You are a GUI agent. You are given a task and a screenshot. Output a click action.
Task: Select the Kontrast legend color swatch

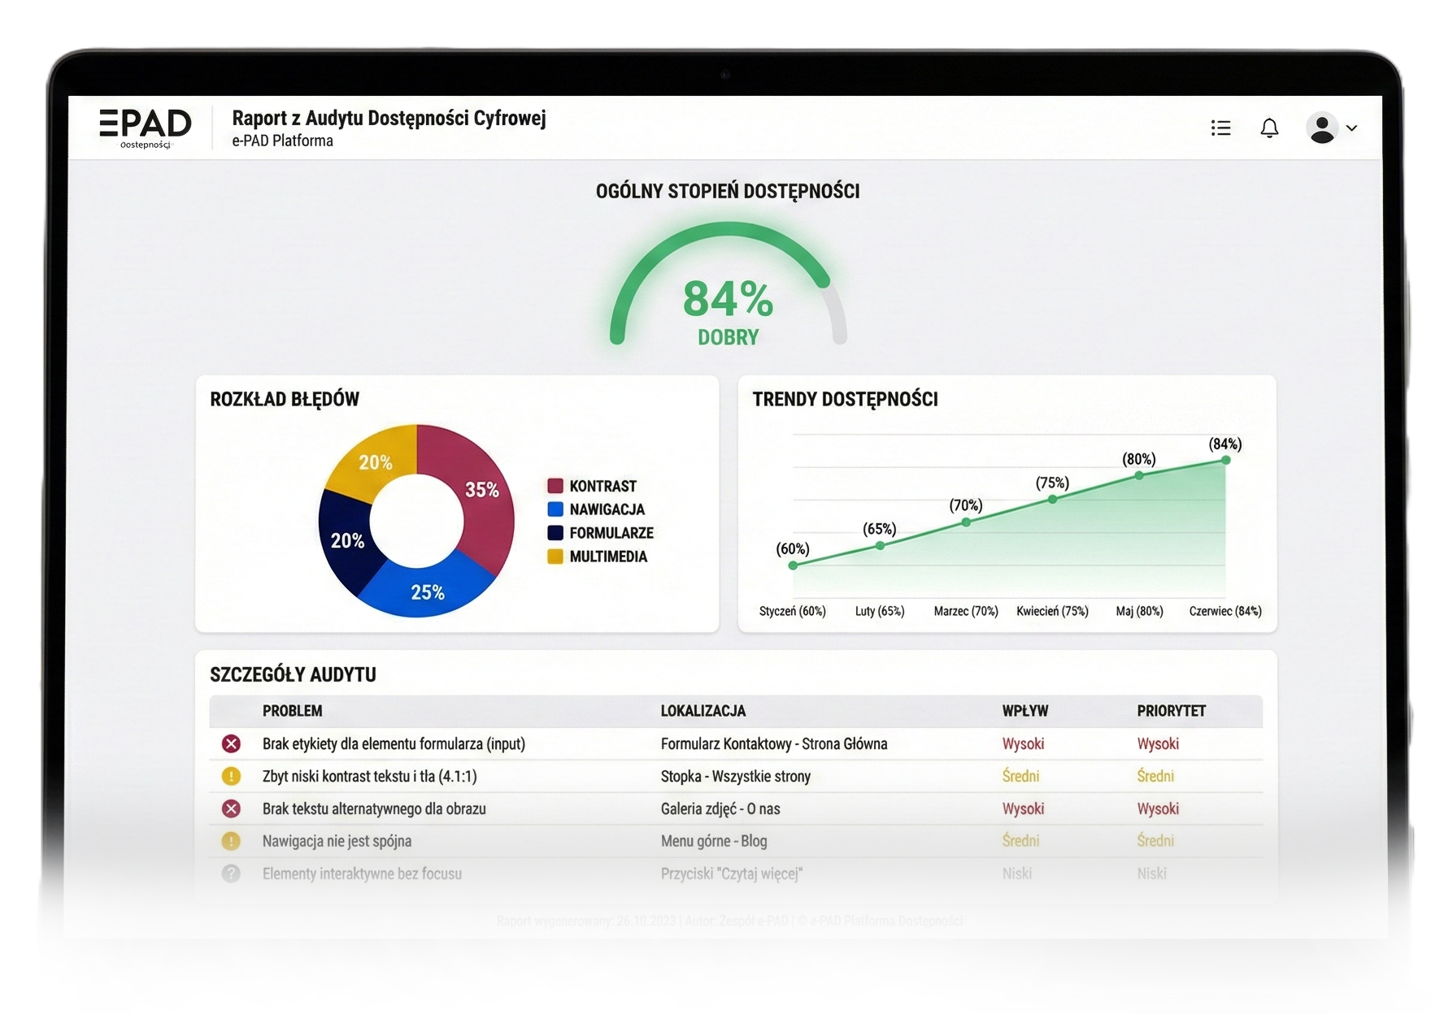(x=555, y=486)
